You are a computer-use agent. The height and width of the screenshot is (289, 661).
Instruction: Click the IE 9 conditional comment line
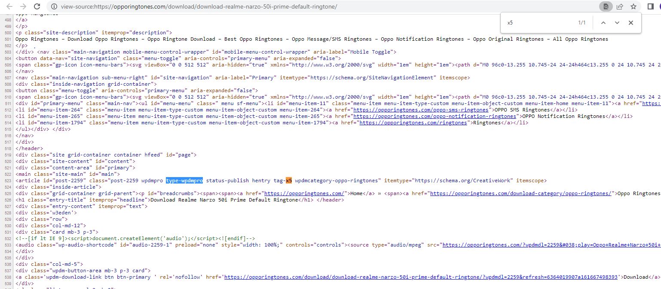click(135, 238)
